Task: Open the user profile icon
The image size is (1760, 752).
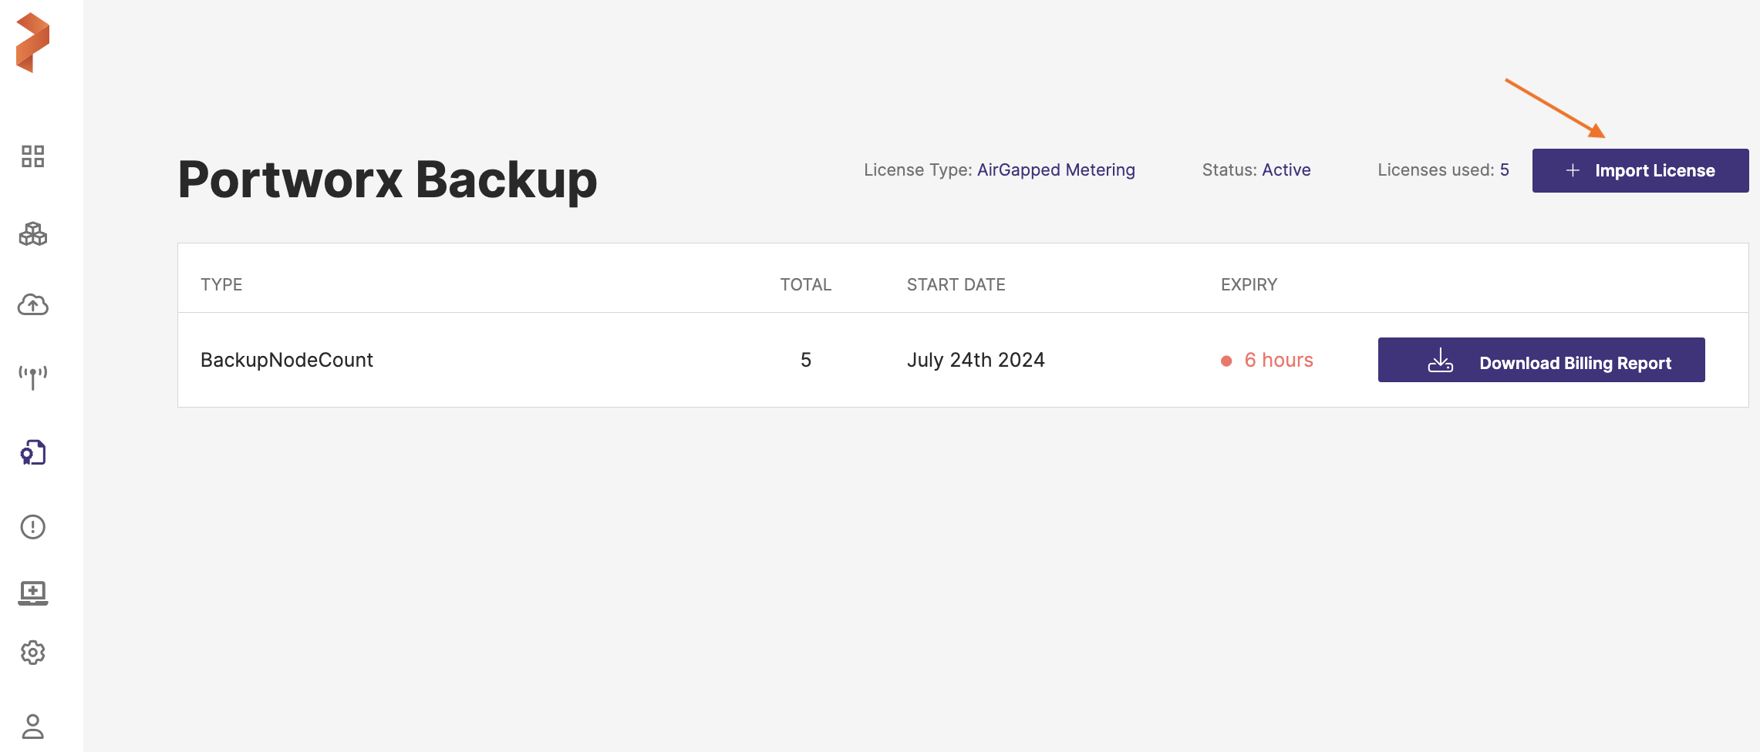Action: (x=32, y=726)
